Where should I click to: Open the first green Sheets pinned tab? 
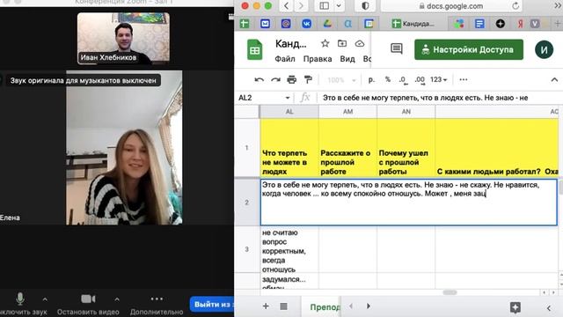[245, 24]
